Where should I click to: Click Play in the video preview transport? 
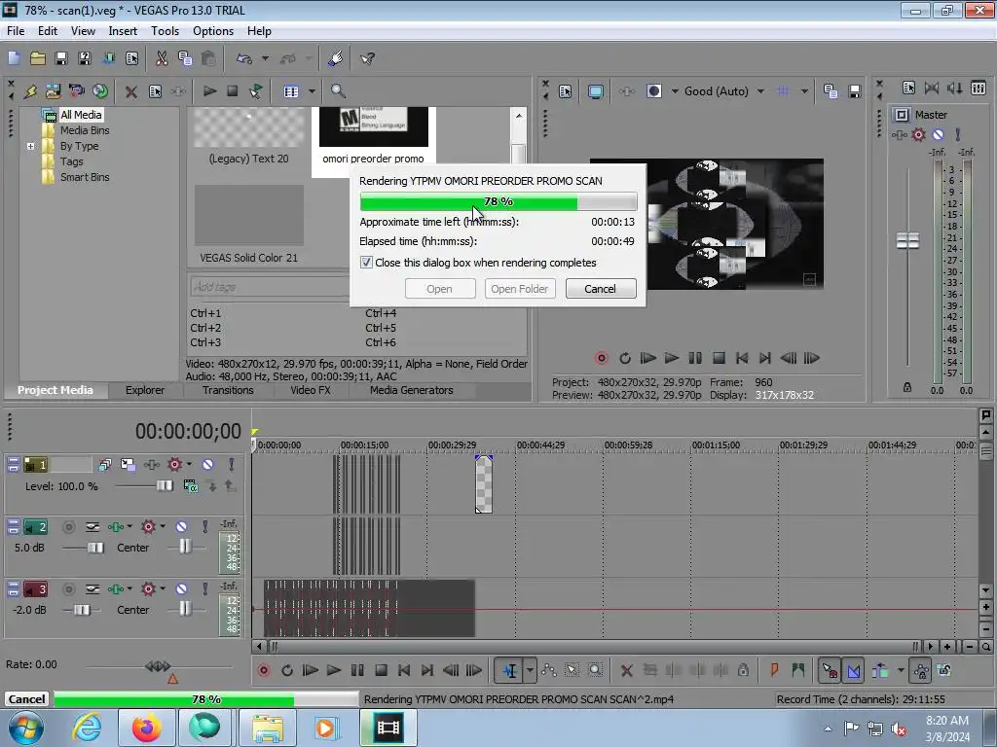[672, 358]
